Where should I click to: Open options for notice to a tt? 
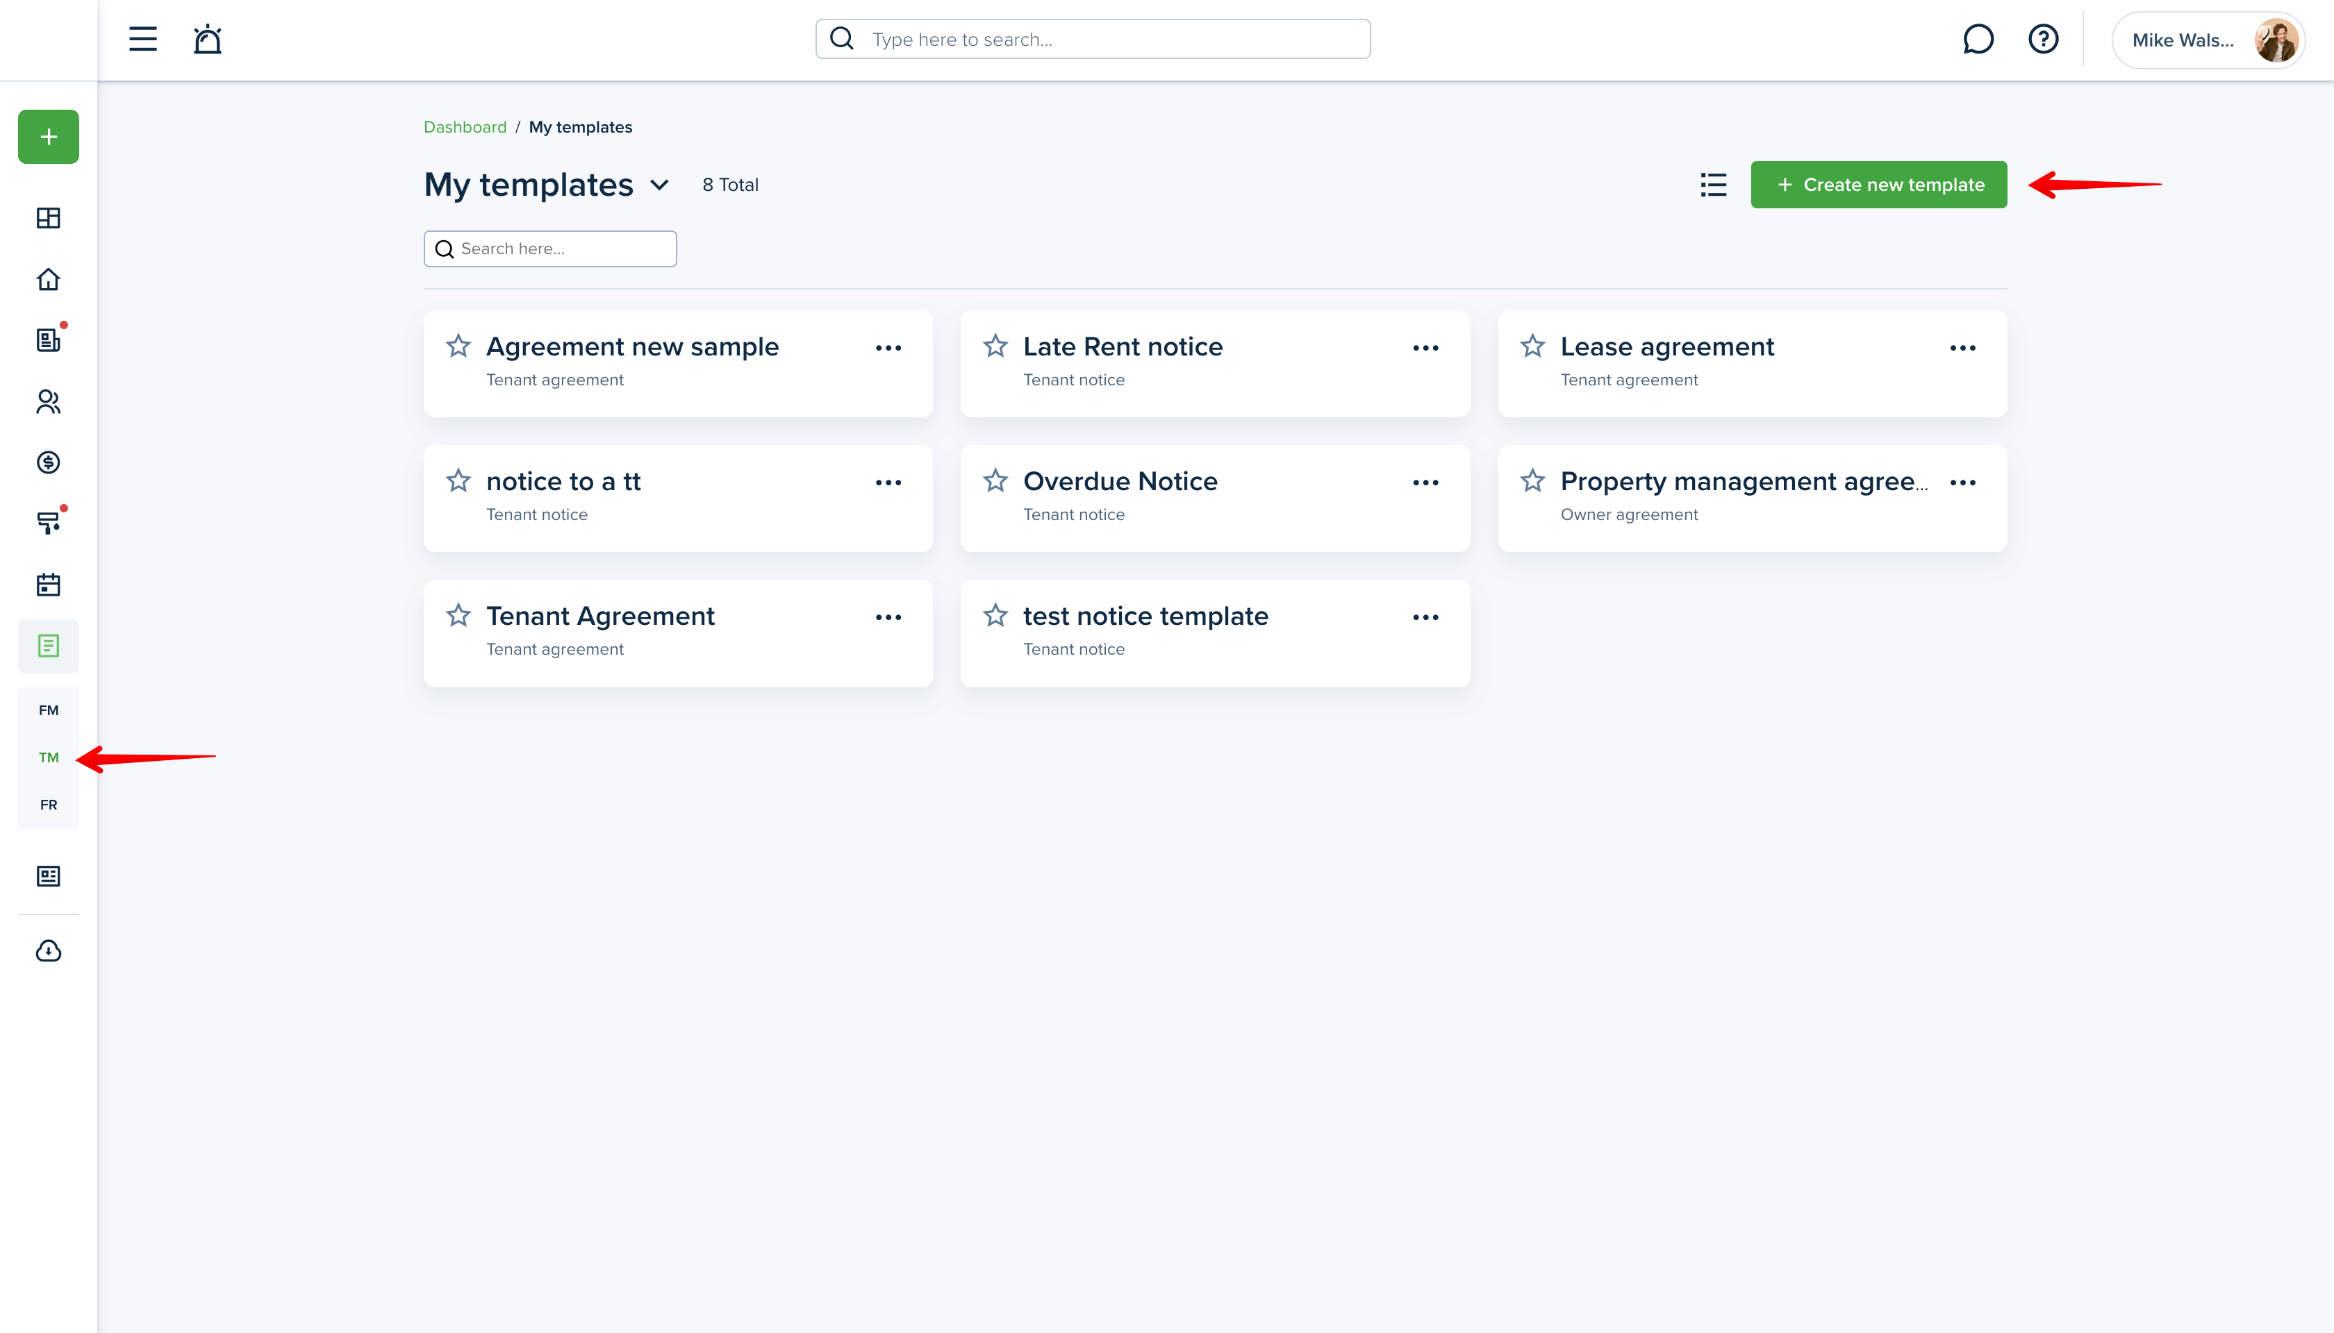click(888, 483)
